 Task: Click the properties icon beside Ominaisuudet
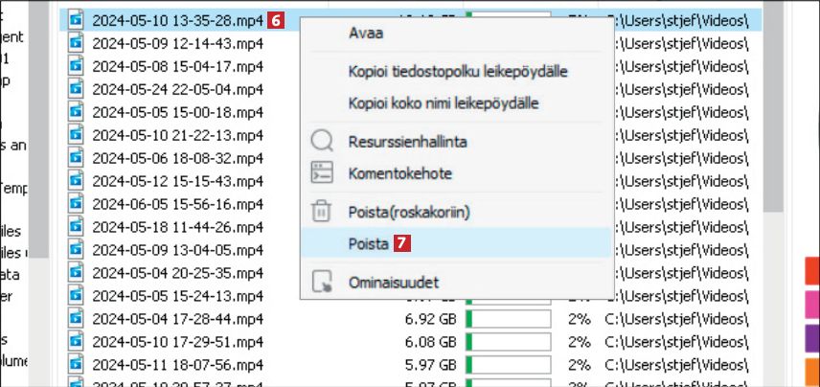click(x=322, y=283)
